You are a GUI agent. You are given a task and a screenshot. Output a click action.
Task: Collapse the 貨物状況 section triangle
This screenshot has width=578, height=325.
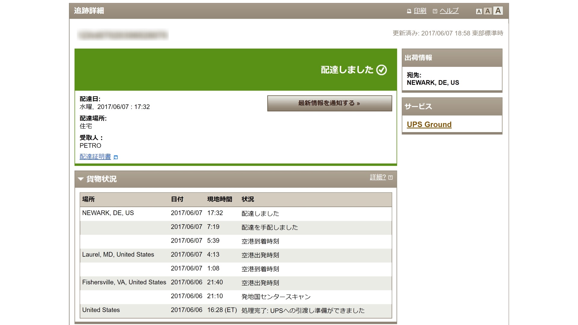(x=80, y=179)
